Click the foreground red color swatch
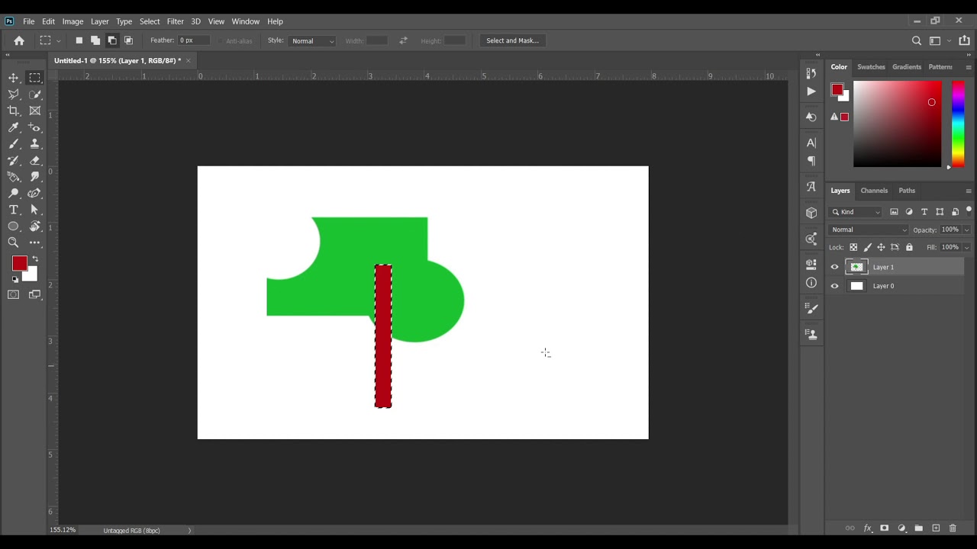977x549 pixels. [20, 263]
